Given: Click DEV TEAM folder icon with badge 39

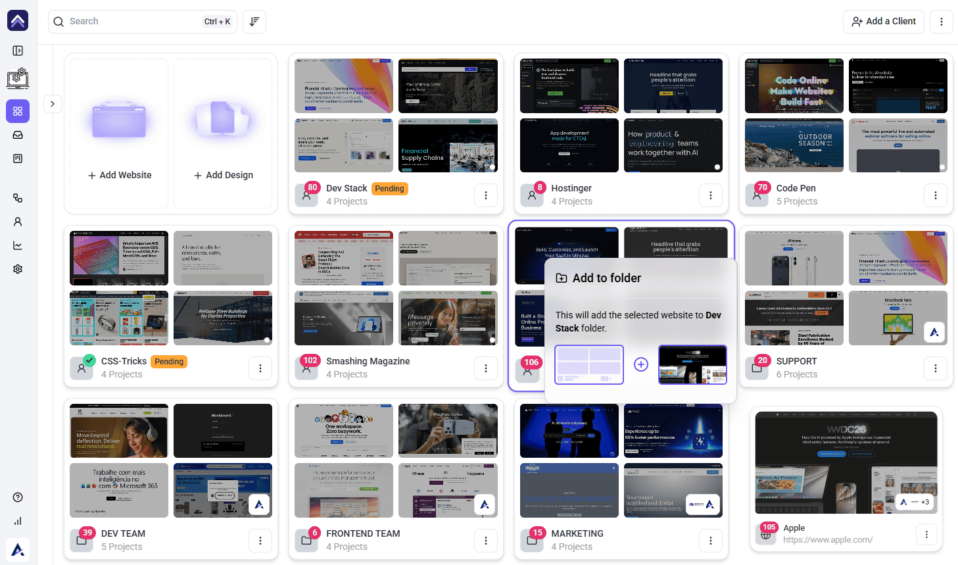Looking at the screenshot, I should (x=82, y=541).
